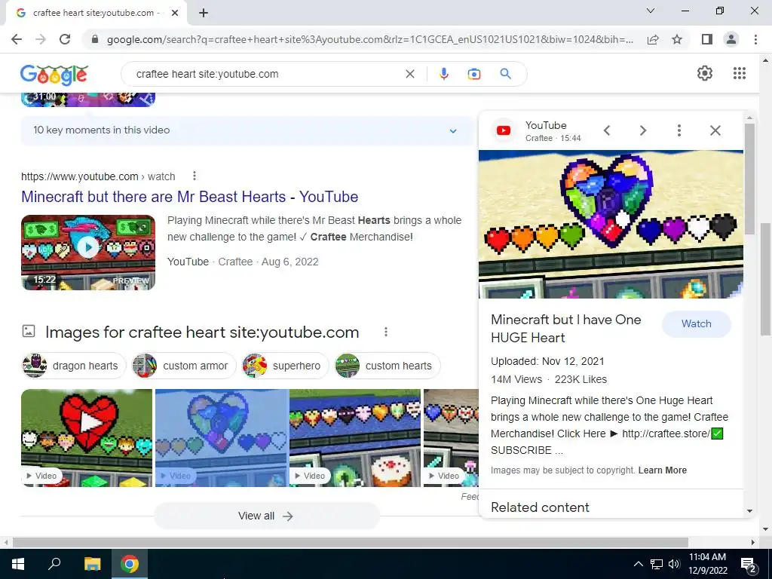Show next image in preview panel
The image size is (772, 579).
(642, 130)
